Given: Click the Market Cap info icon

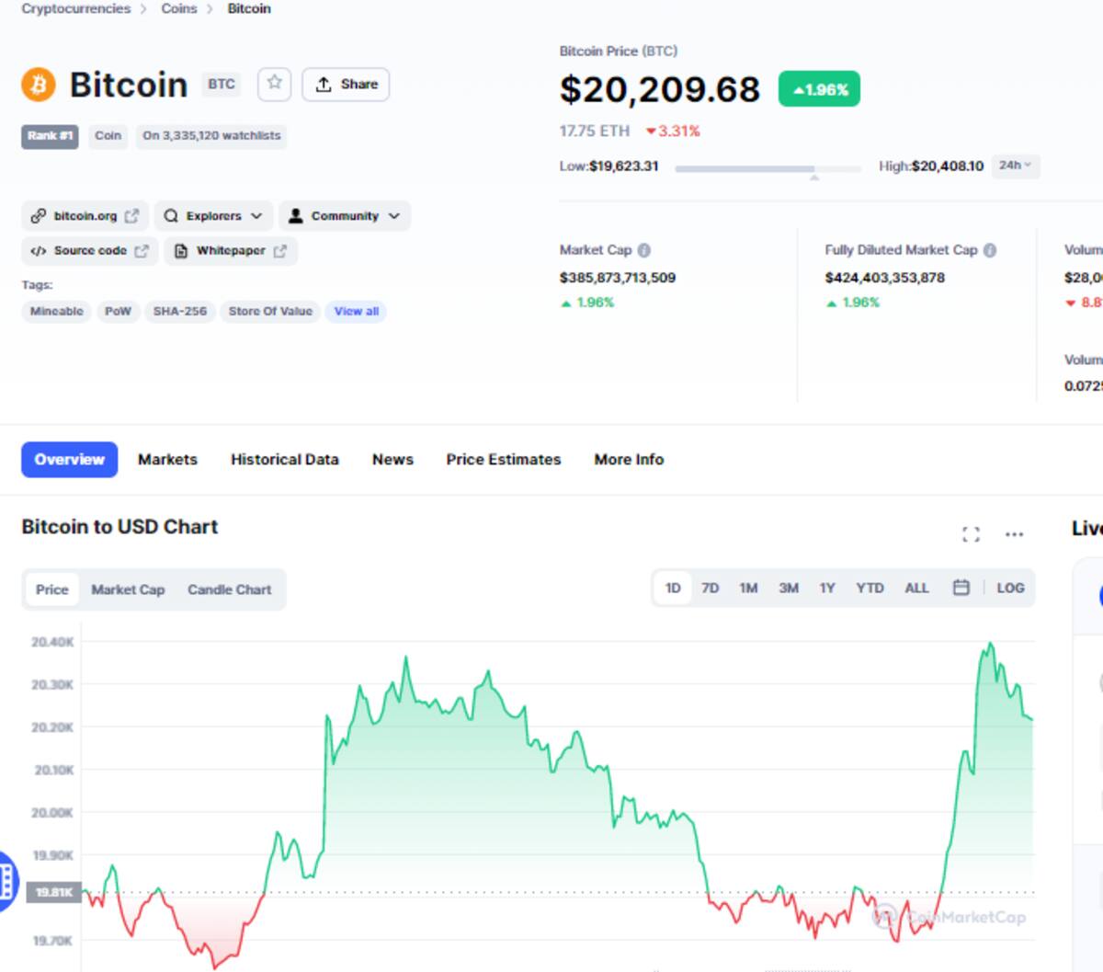Looking at the screenshot, I should coord(644,250).
